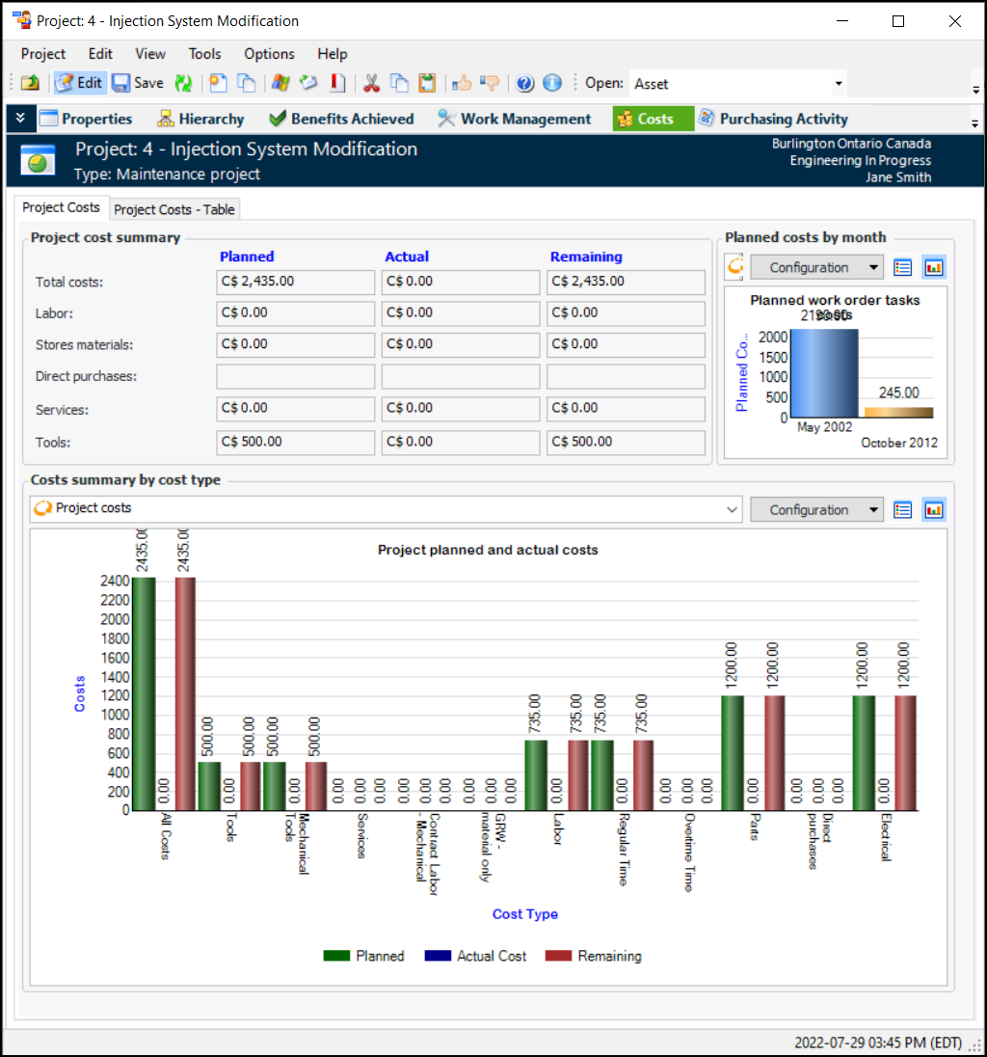This screenshot has height=1057, width=987.
Task: Open the Purchasing Activity tab
Action: coord(773,119)
